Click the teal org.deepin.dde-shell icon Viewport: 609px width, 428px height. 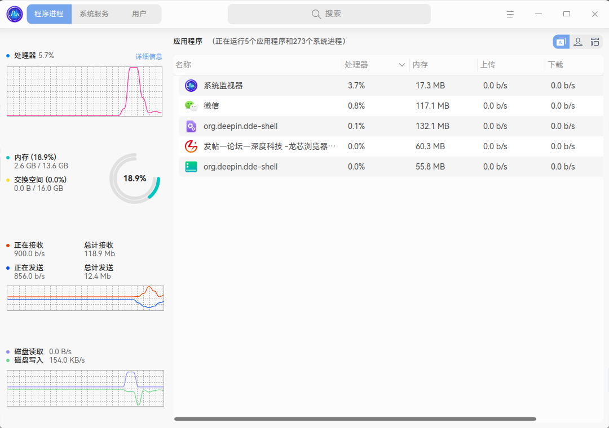191,167
